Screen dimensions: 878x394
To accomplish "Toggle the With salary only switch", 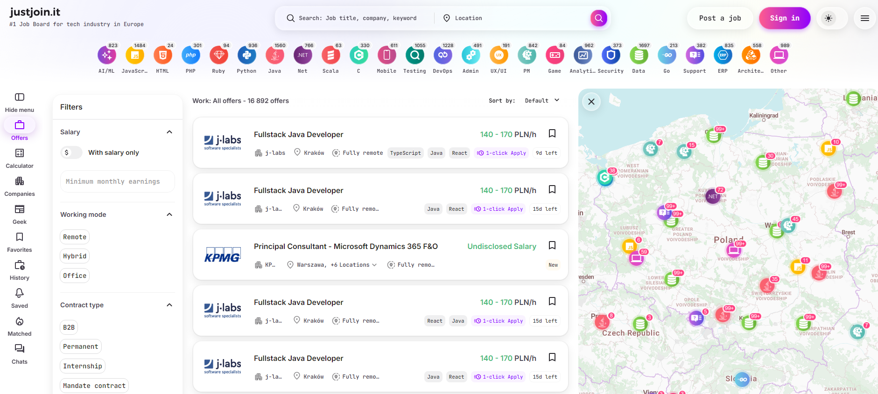I will (x=71, y=152).
